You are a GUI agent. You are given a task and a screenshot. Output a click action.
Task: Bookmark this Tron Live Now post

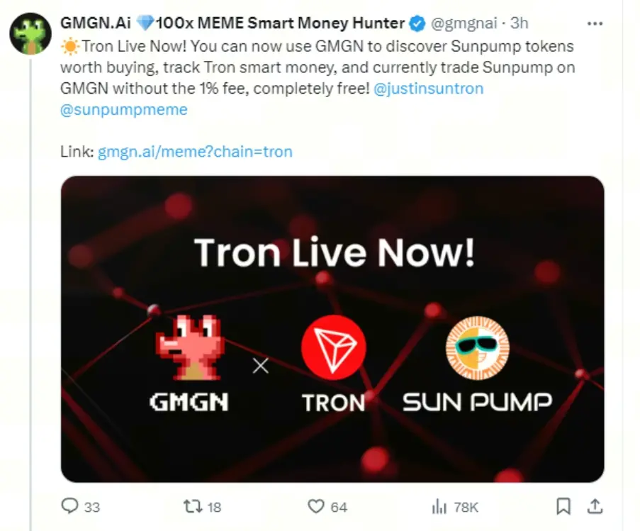click(563, 505)
